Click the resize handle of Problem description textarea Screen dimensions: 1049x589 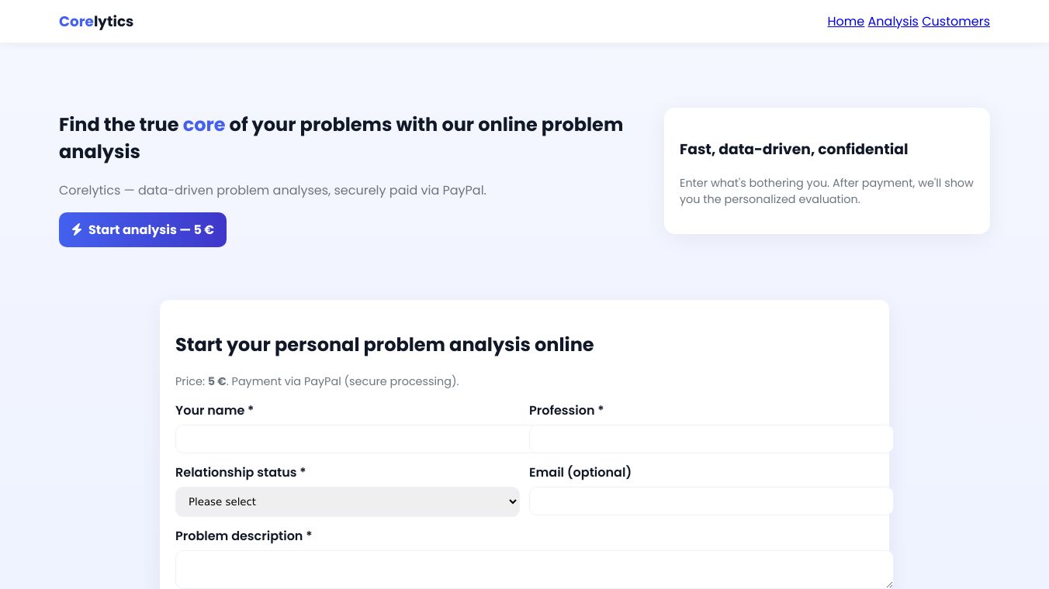[888, 584]
